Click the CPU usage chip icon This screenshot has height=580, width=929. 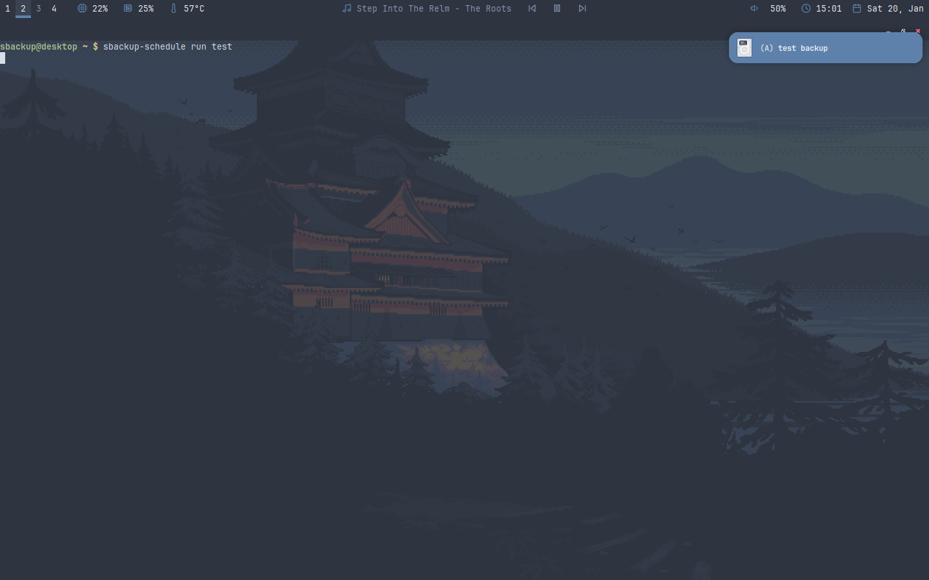(x=82, y=8)
